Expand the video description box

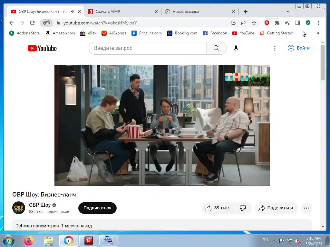click(162, 225)
